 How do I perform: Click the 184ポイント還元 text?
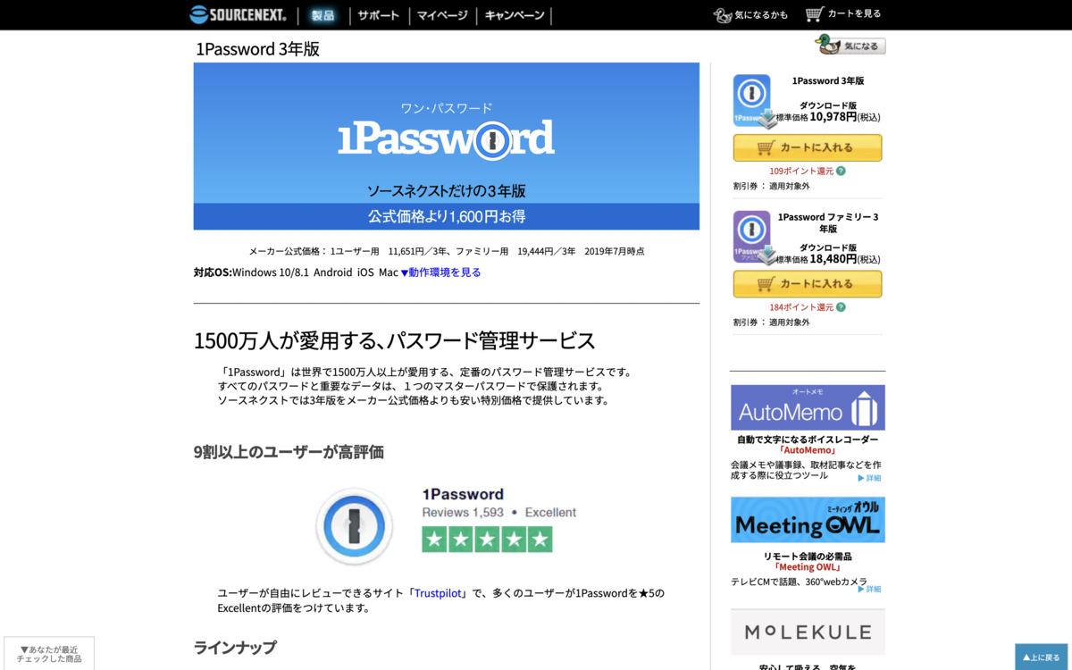point(801,307)
